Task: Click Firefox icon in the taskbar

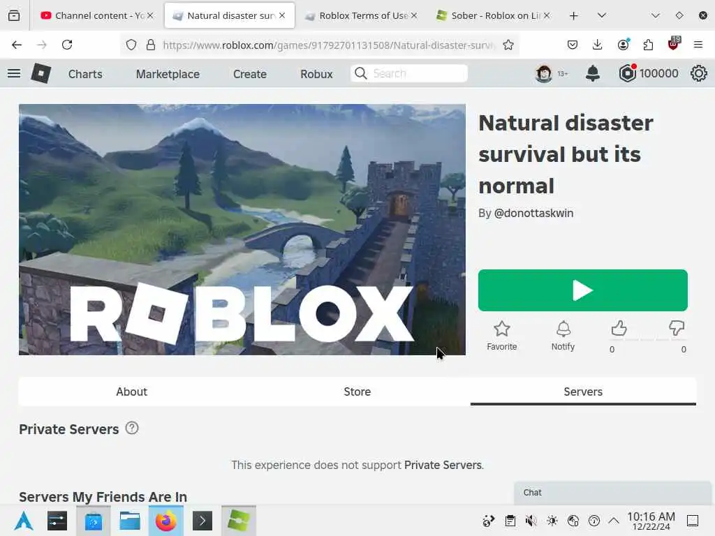Action: pyautogui.click(x=166, y=521)
